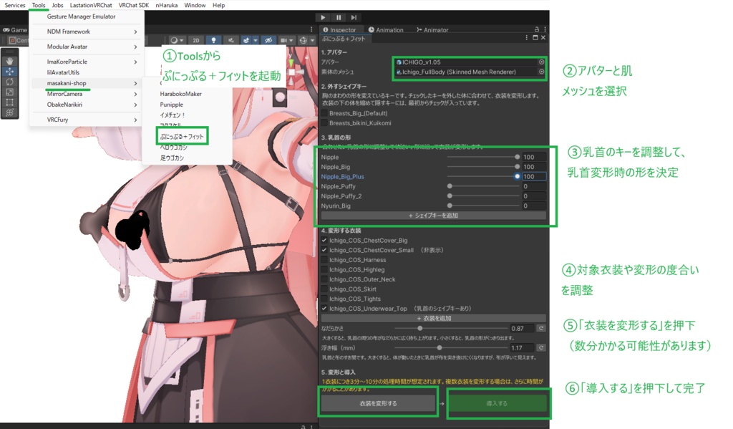Switch to the Animator tab
The width and height of the screenshot is (733, 429).
[432, 30]
